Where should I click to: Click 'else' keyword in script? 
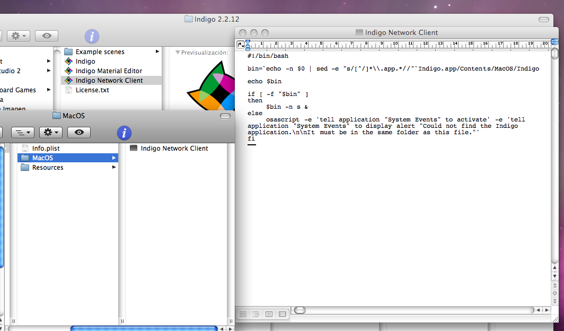pos(255,114)
